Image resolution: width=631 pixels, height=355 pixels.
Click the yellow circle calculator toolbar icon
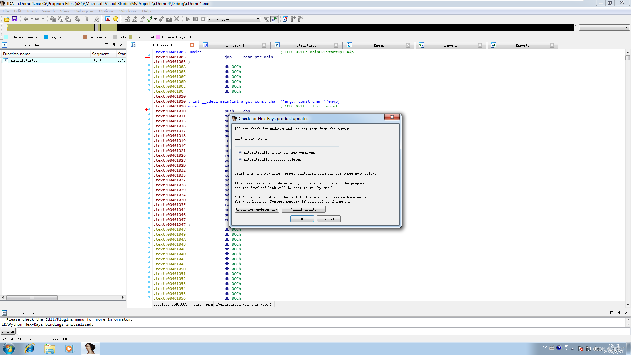point(116,19)
